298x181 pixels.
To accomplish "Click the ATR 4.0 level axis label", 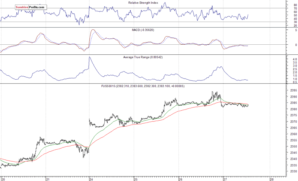I will [x=294, y=60].
